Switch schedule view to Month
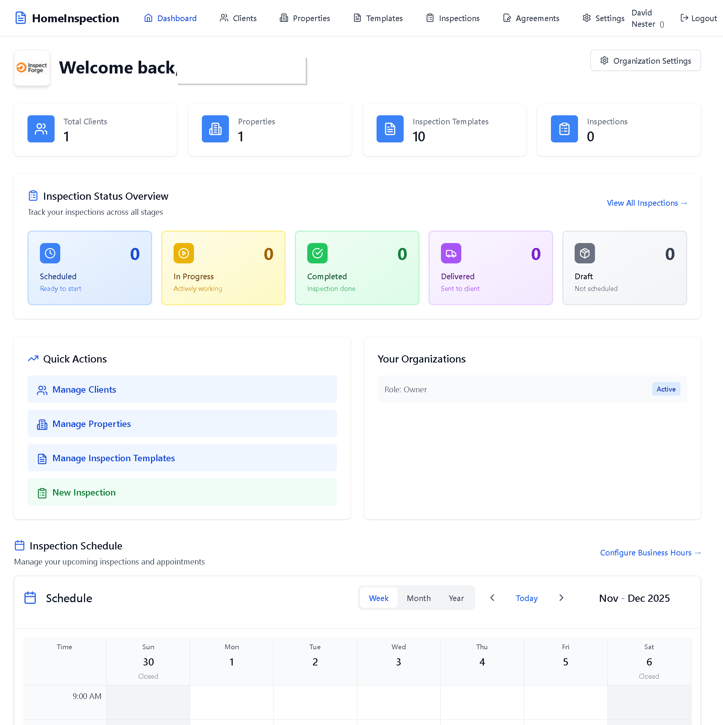Image resolution: width=723 pixels, height=725 pixels. [x=418, y=598]
